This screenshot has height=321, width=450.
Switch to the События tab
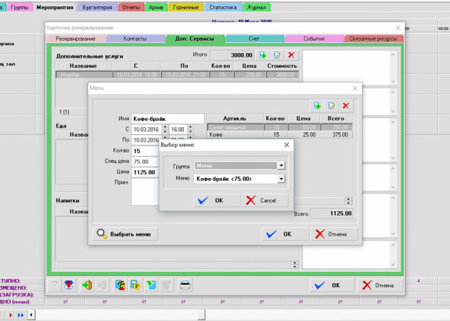pos(314,39)
